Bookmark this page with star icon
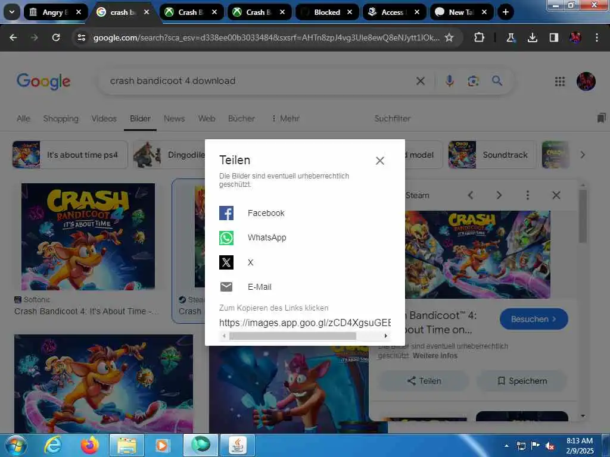Screen dimensions: 610x457 (x=449, y=37)
